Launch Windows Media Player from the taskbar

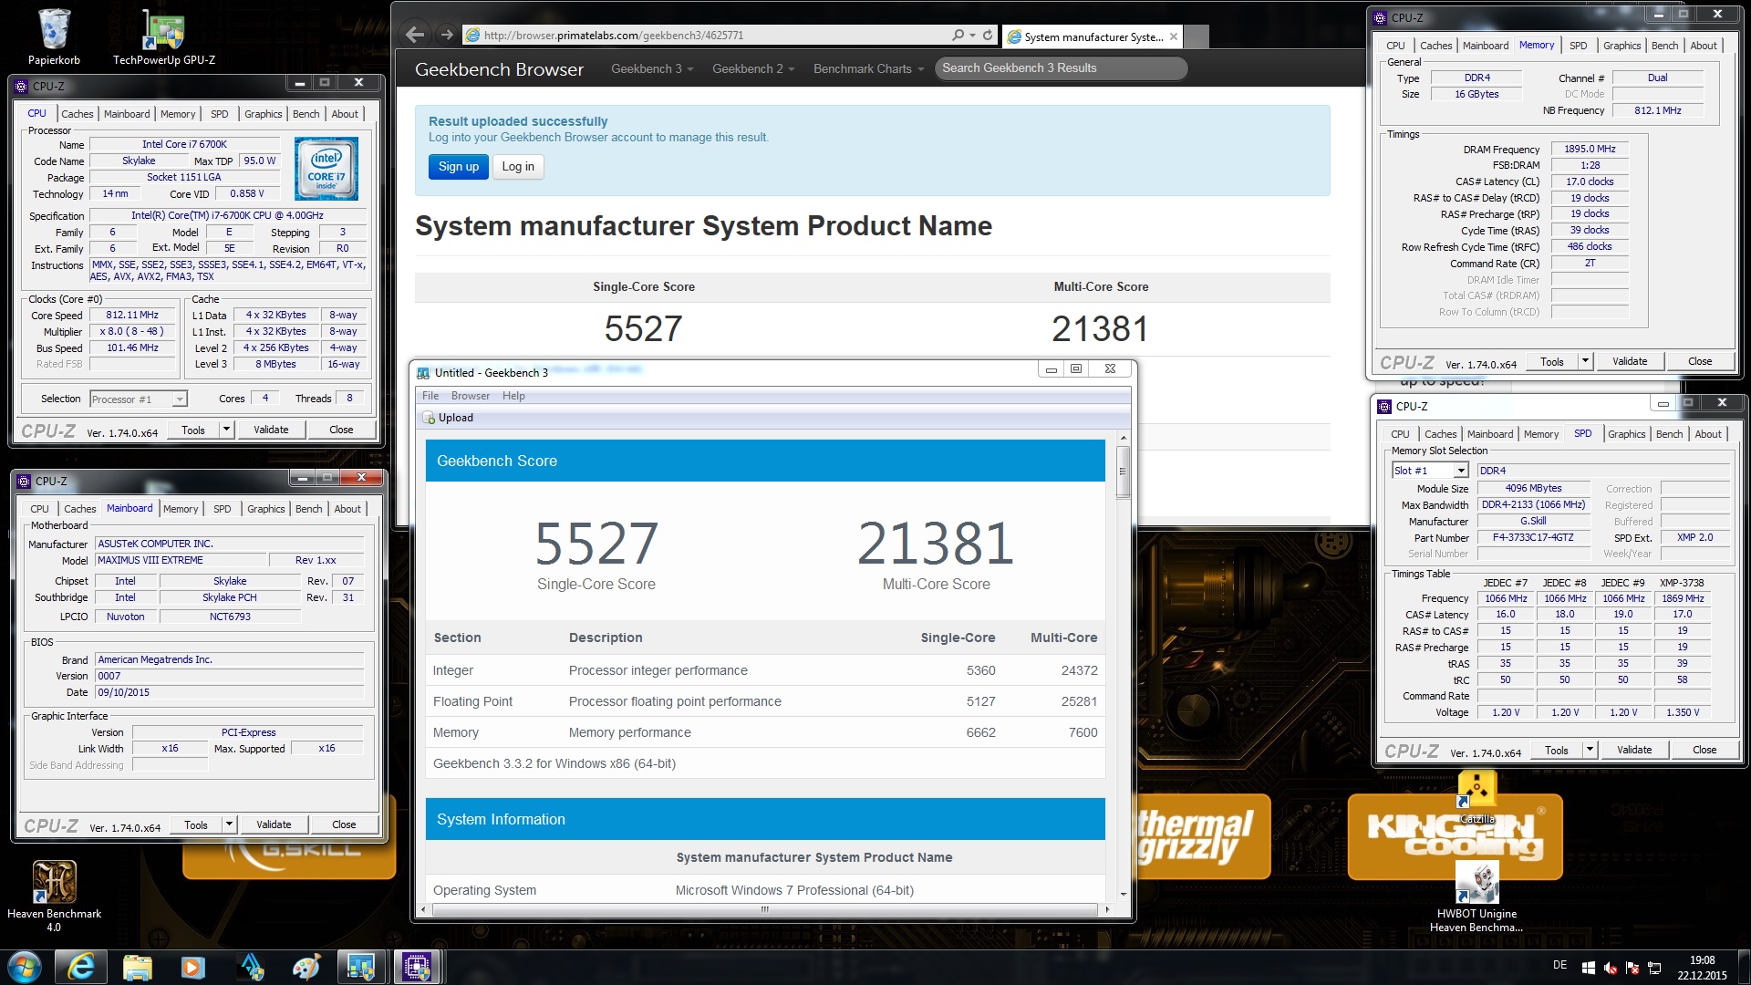coord(192,967)
